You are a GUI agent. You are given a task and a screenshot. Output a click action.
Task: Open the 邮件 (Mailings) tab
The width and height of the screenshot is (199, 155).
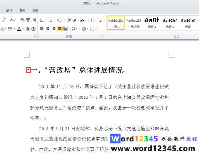(9, 10)
